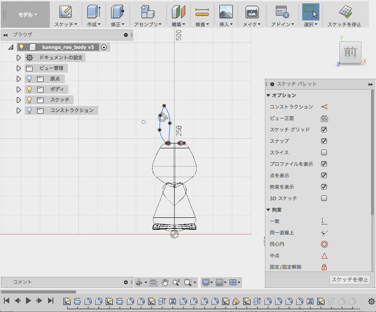Click the look-at icon in navigation bar

pos(153,283)
